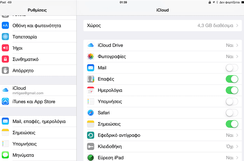Tap the Display and Brightness AA icon
The height and width of the screenshot is (161, 244).
tap(5, 25)
